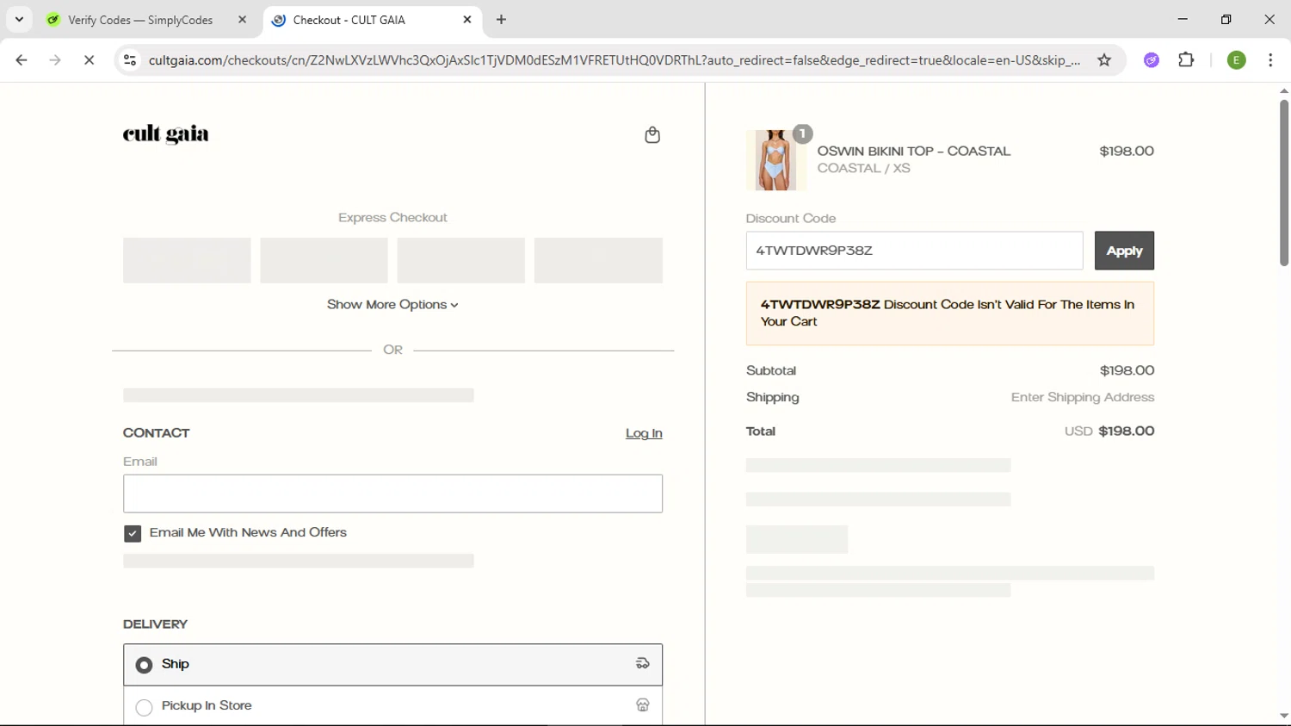This screenshot has height=726, width=1291.
Task: Expand Show More Options
Action: point(392,305)
